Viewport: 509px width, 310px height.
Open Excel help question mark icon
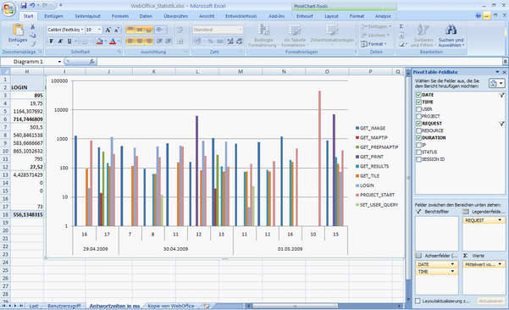(478, 15)
